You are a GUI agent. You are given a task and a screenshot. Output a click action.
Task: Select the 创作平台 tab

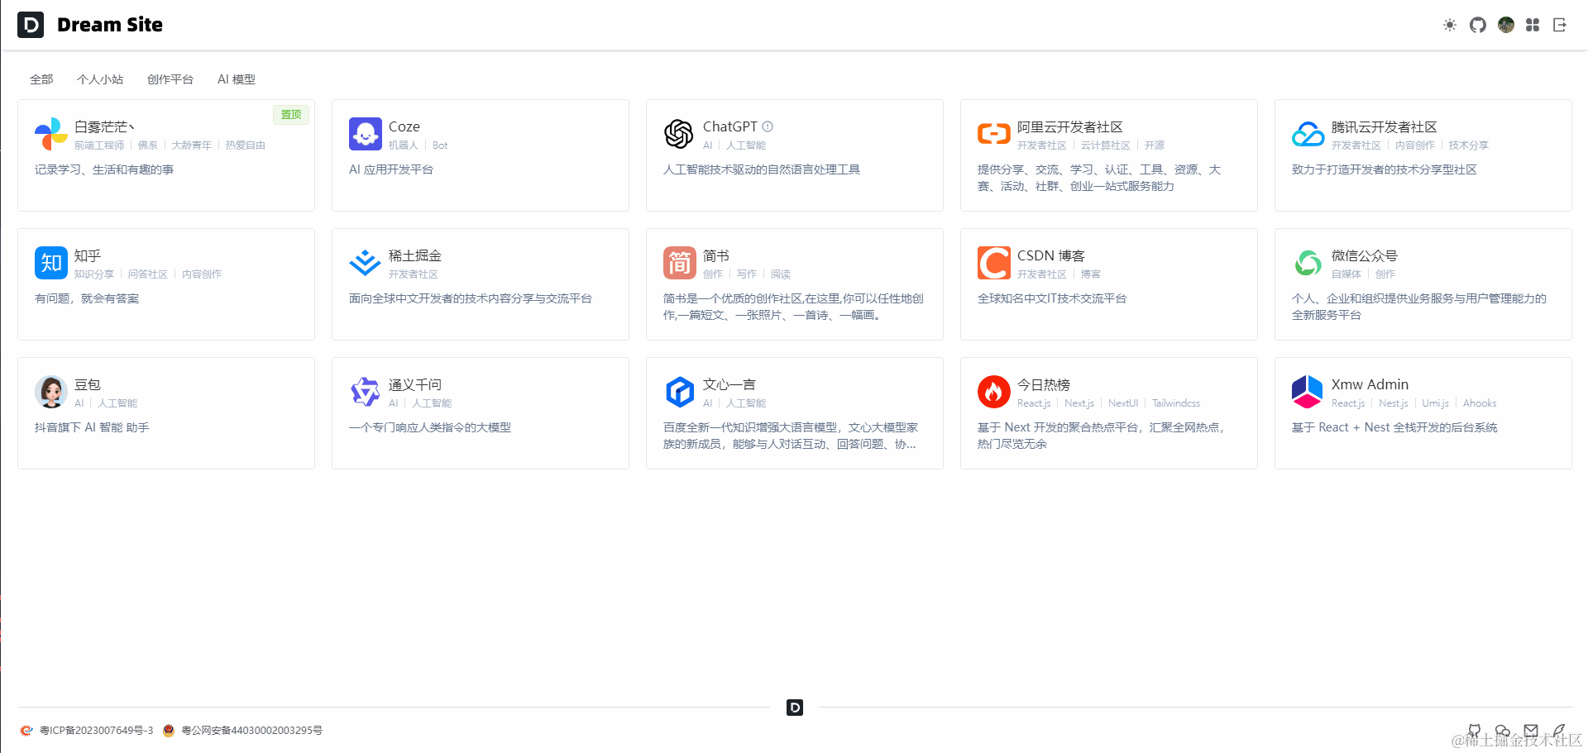point(170,79)
